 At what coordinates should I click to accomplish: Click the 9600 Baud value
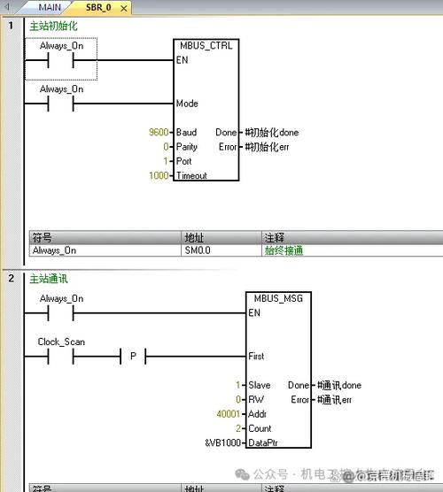[x=159, y=132]
